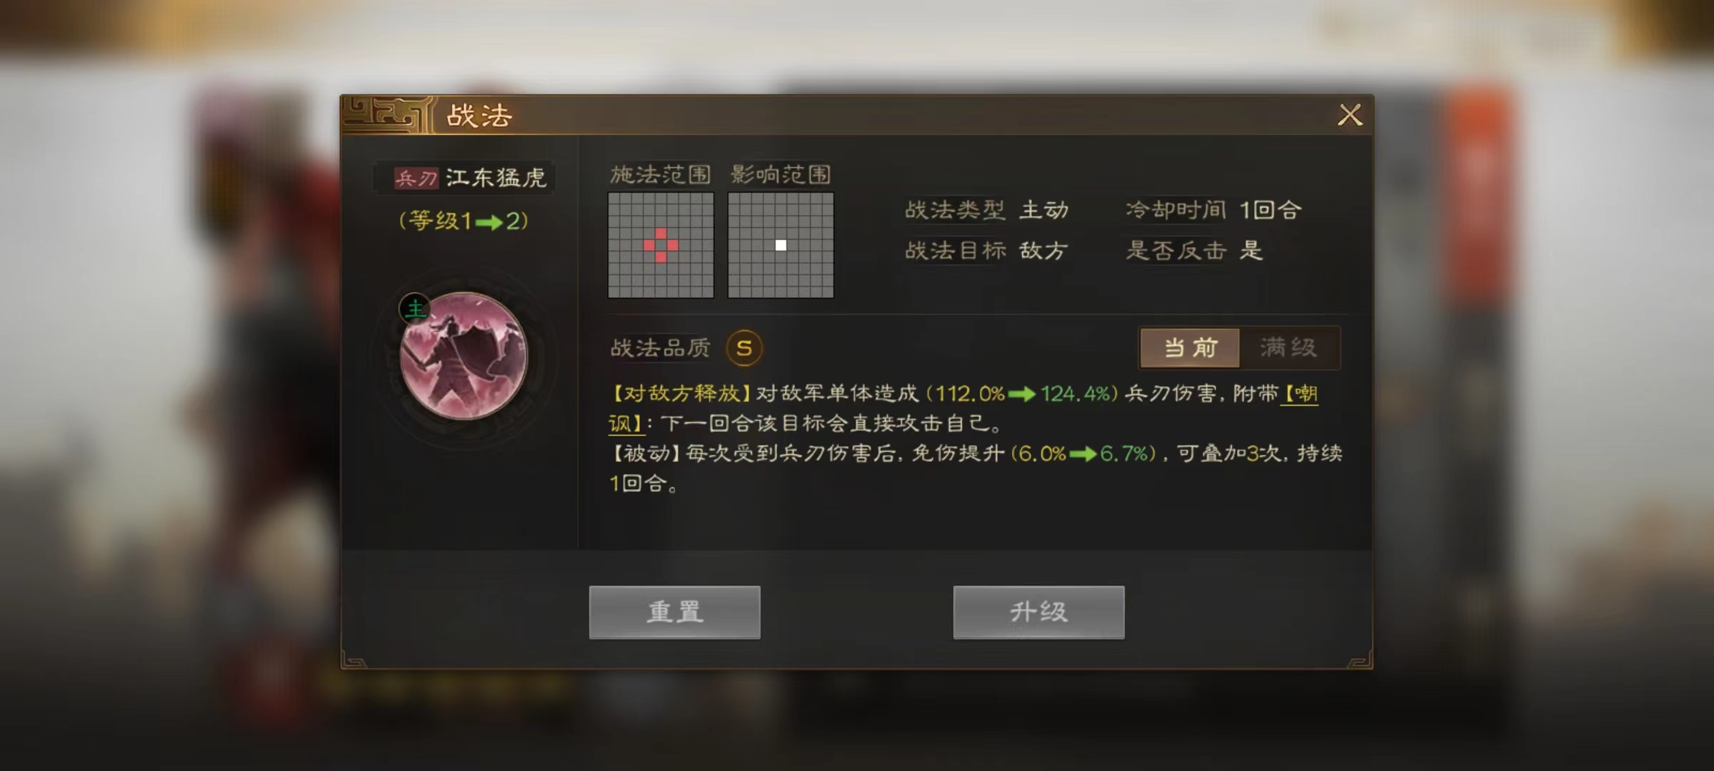Click the 等级1→2 level indicator
The image size is (1714, 771).
tap(463, 221)
